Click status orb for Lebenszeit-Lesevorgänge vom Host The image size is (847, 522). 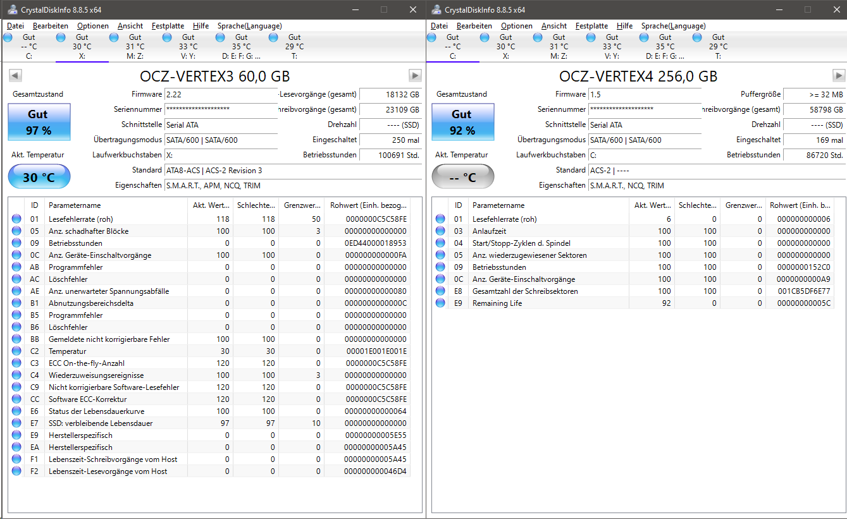click(16, 471)
